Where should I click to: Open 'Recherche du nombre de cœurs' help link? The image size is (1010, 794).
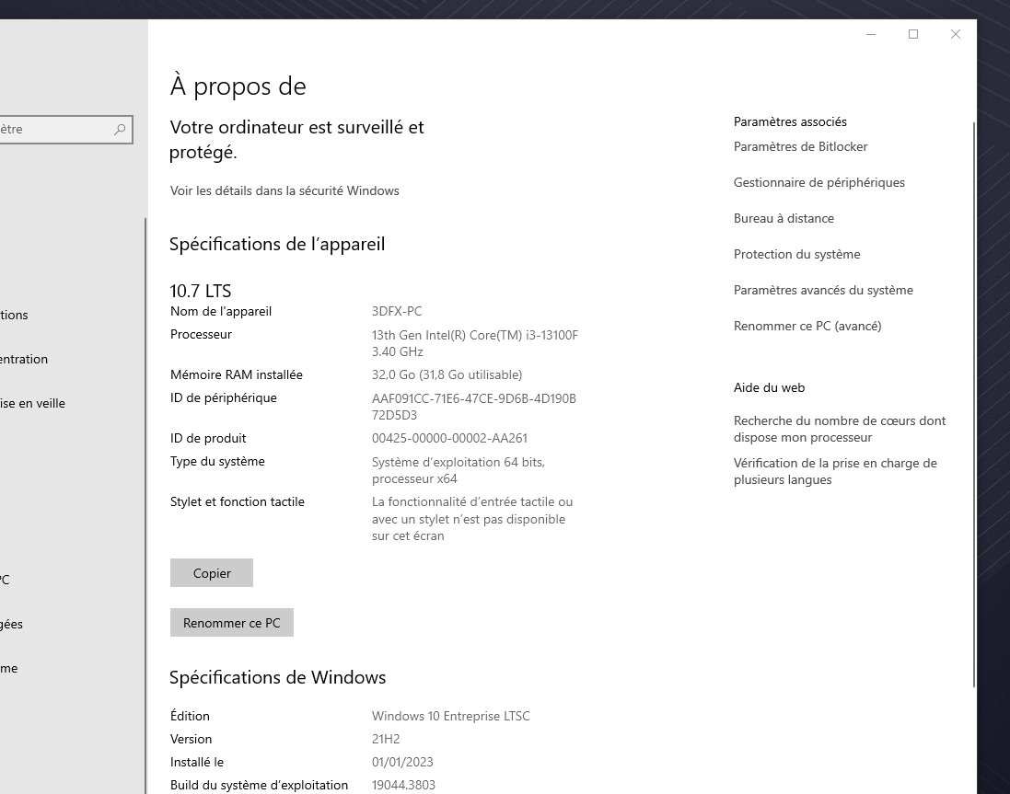(x=840, y=429)
